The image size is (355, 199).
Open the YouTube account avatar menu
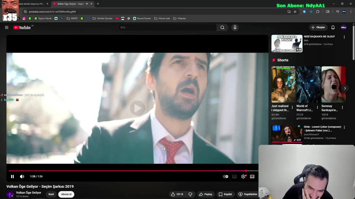[x=344, y=27]
